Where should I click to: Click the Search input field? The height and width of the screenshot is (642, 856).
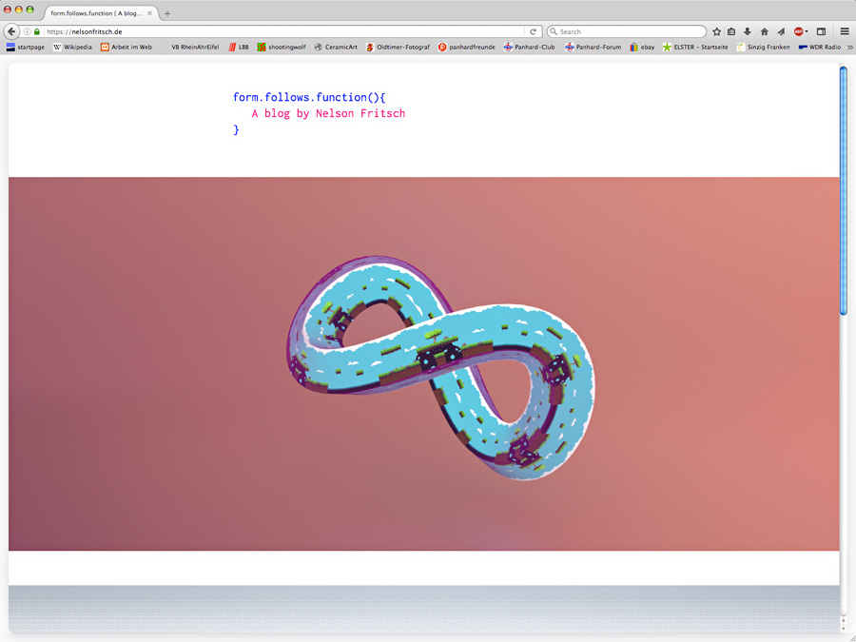[628, 31]
